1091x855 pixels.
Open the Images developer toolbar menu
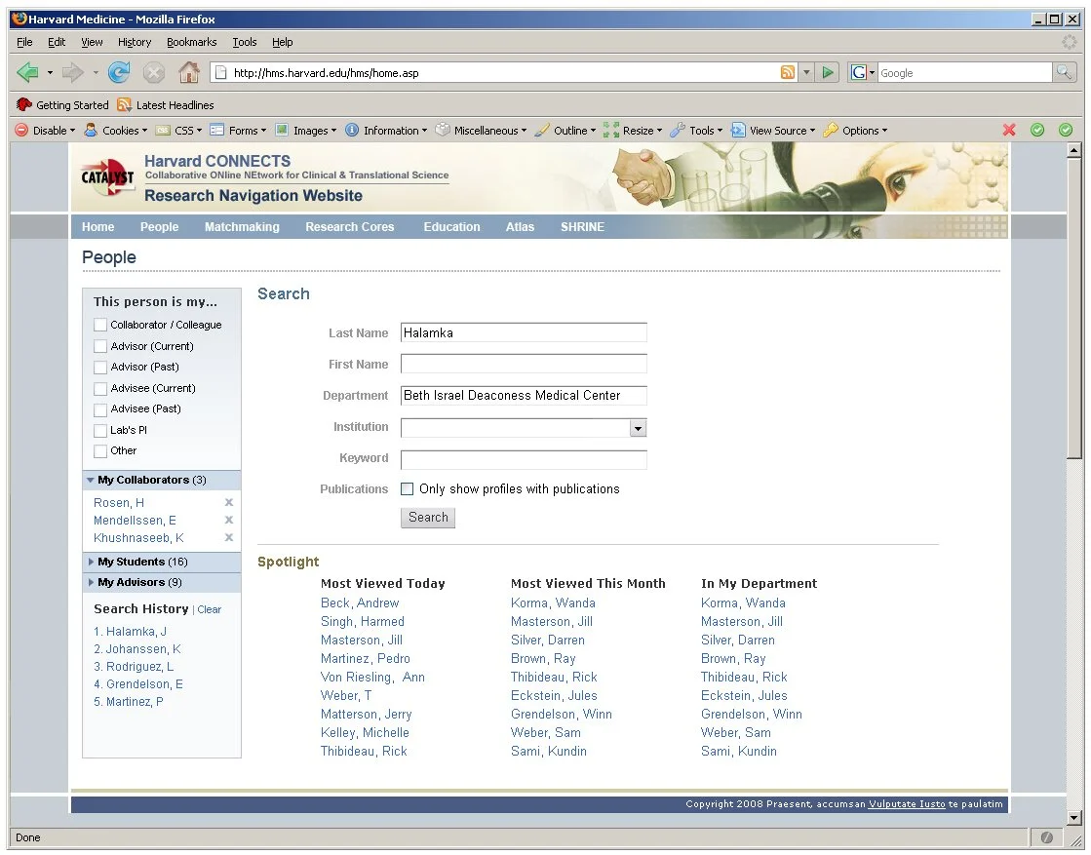click(306, 130)
